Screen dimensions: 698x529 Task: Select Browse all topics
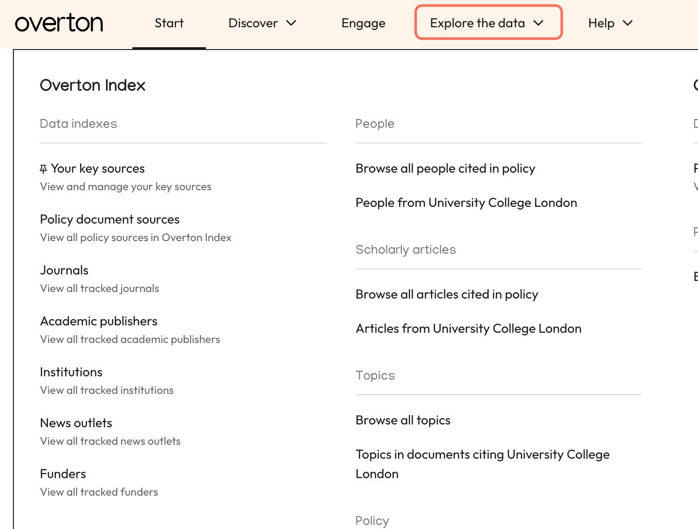[x=403, y=420]
